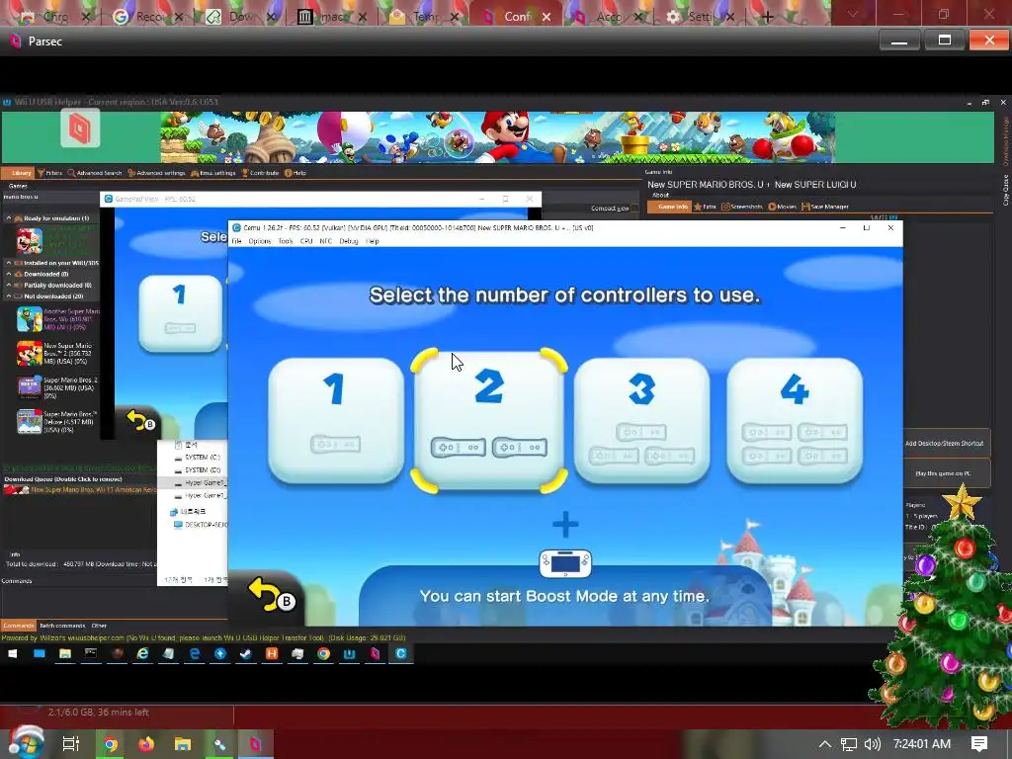Select Another Super Mario Bros. Wii thumbnail
The height and width of the screenshot is (759, 1012).
coord(29,319)
